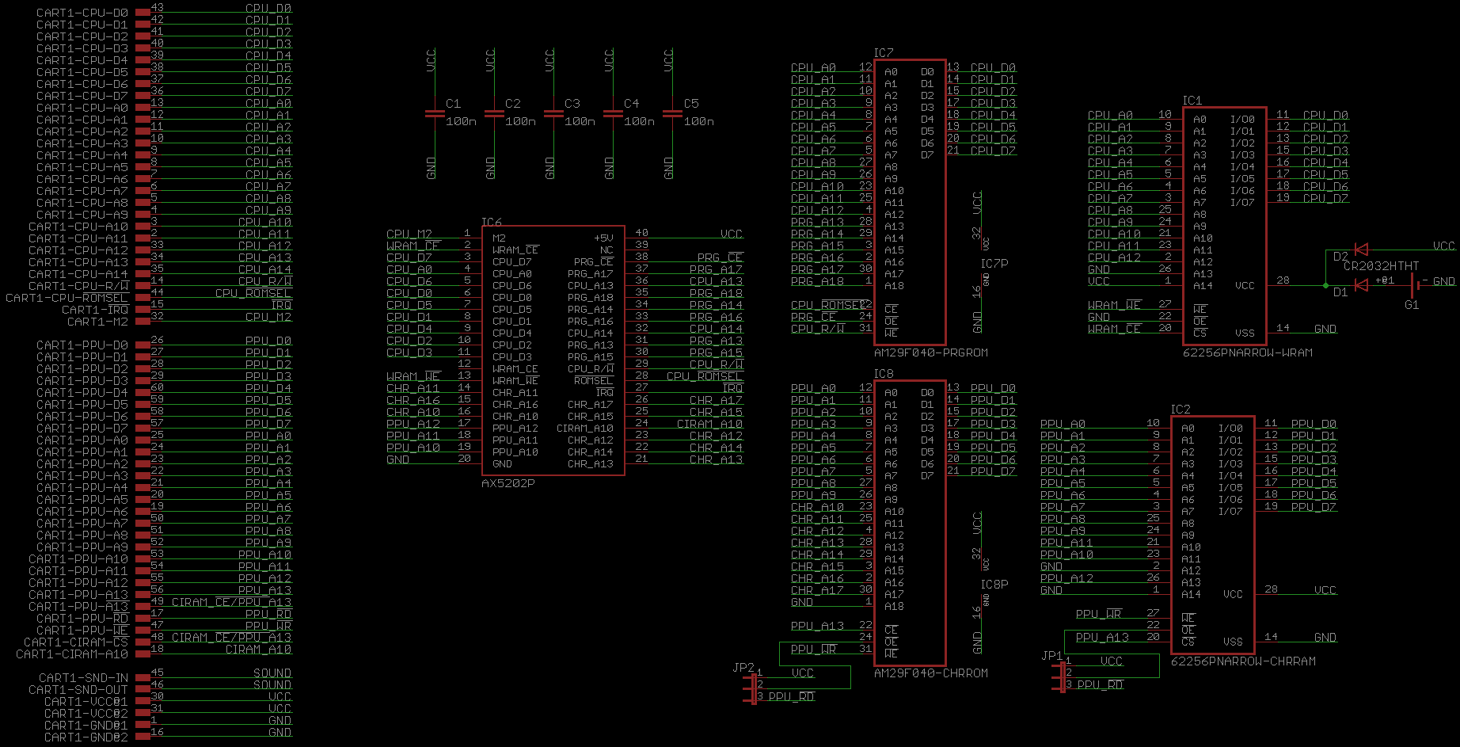
Task: Click the CIRAM_A10 pin inside IC6
Action: coord(585,429)
